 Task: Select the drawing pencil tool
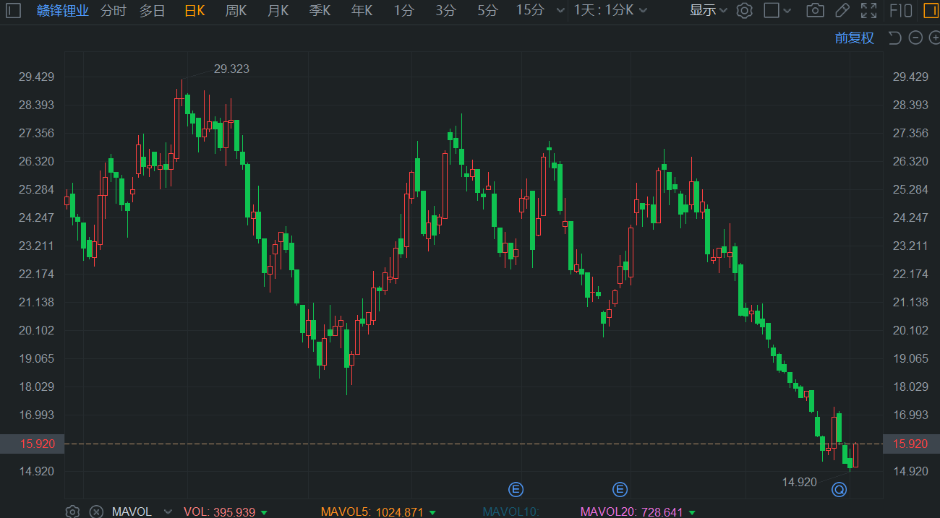(x=841, y=11)
